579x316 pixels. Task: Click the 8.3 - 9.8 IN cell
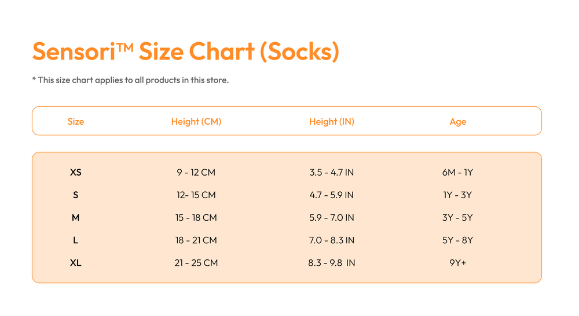(332, 263)
